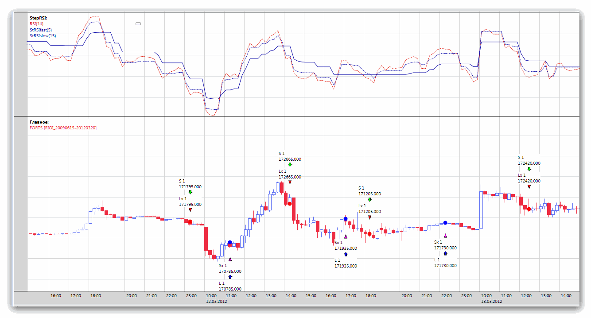Click the red triangle under Lx 1 172420.000
The width and height of the screenshot is (591, 318).
click(x=529, y=187)
